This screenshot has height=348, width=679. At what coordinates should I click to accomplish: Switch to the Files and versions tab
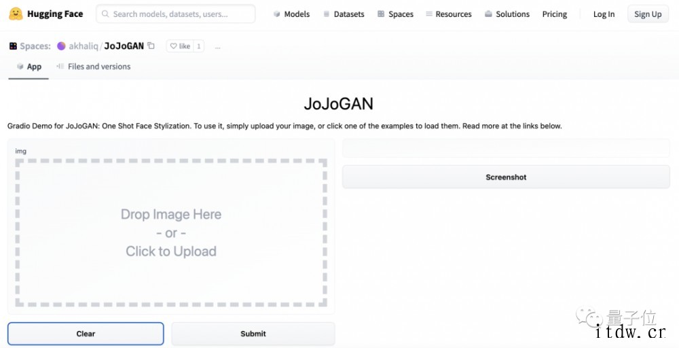[x=93, y=67]
